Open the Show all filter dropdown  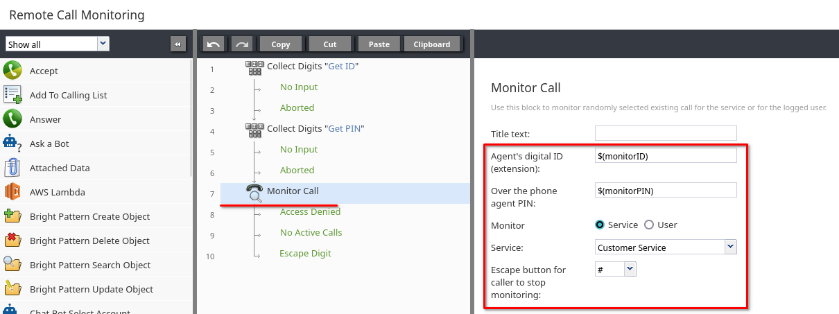pos(58,44)
